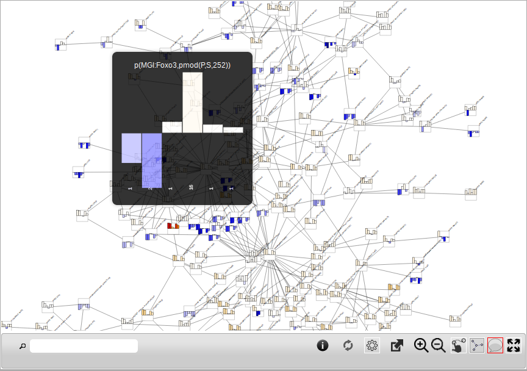Zoom out with the minus magnifier

click(439, 345)
